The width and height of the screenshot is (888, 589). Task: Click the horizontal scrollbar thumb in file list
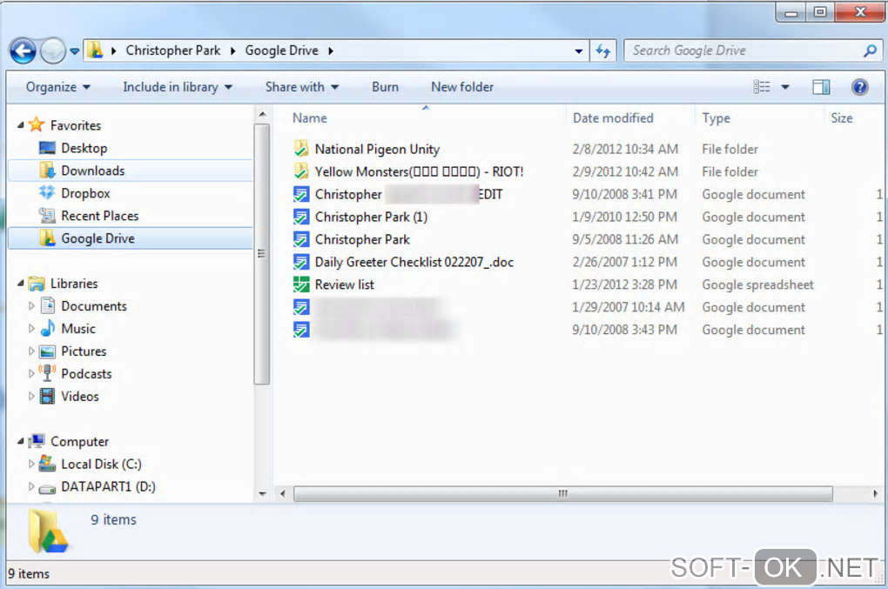(563, 493)
